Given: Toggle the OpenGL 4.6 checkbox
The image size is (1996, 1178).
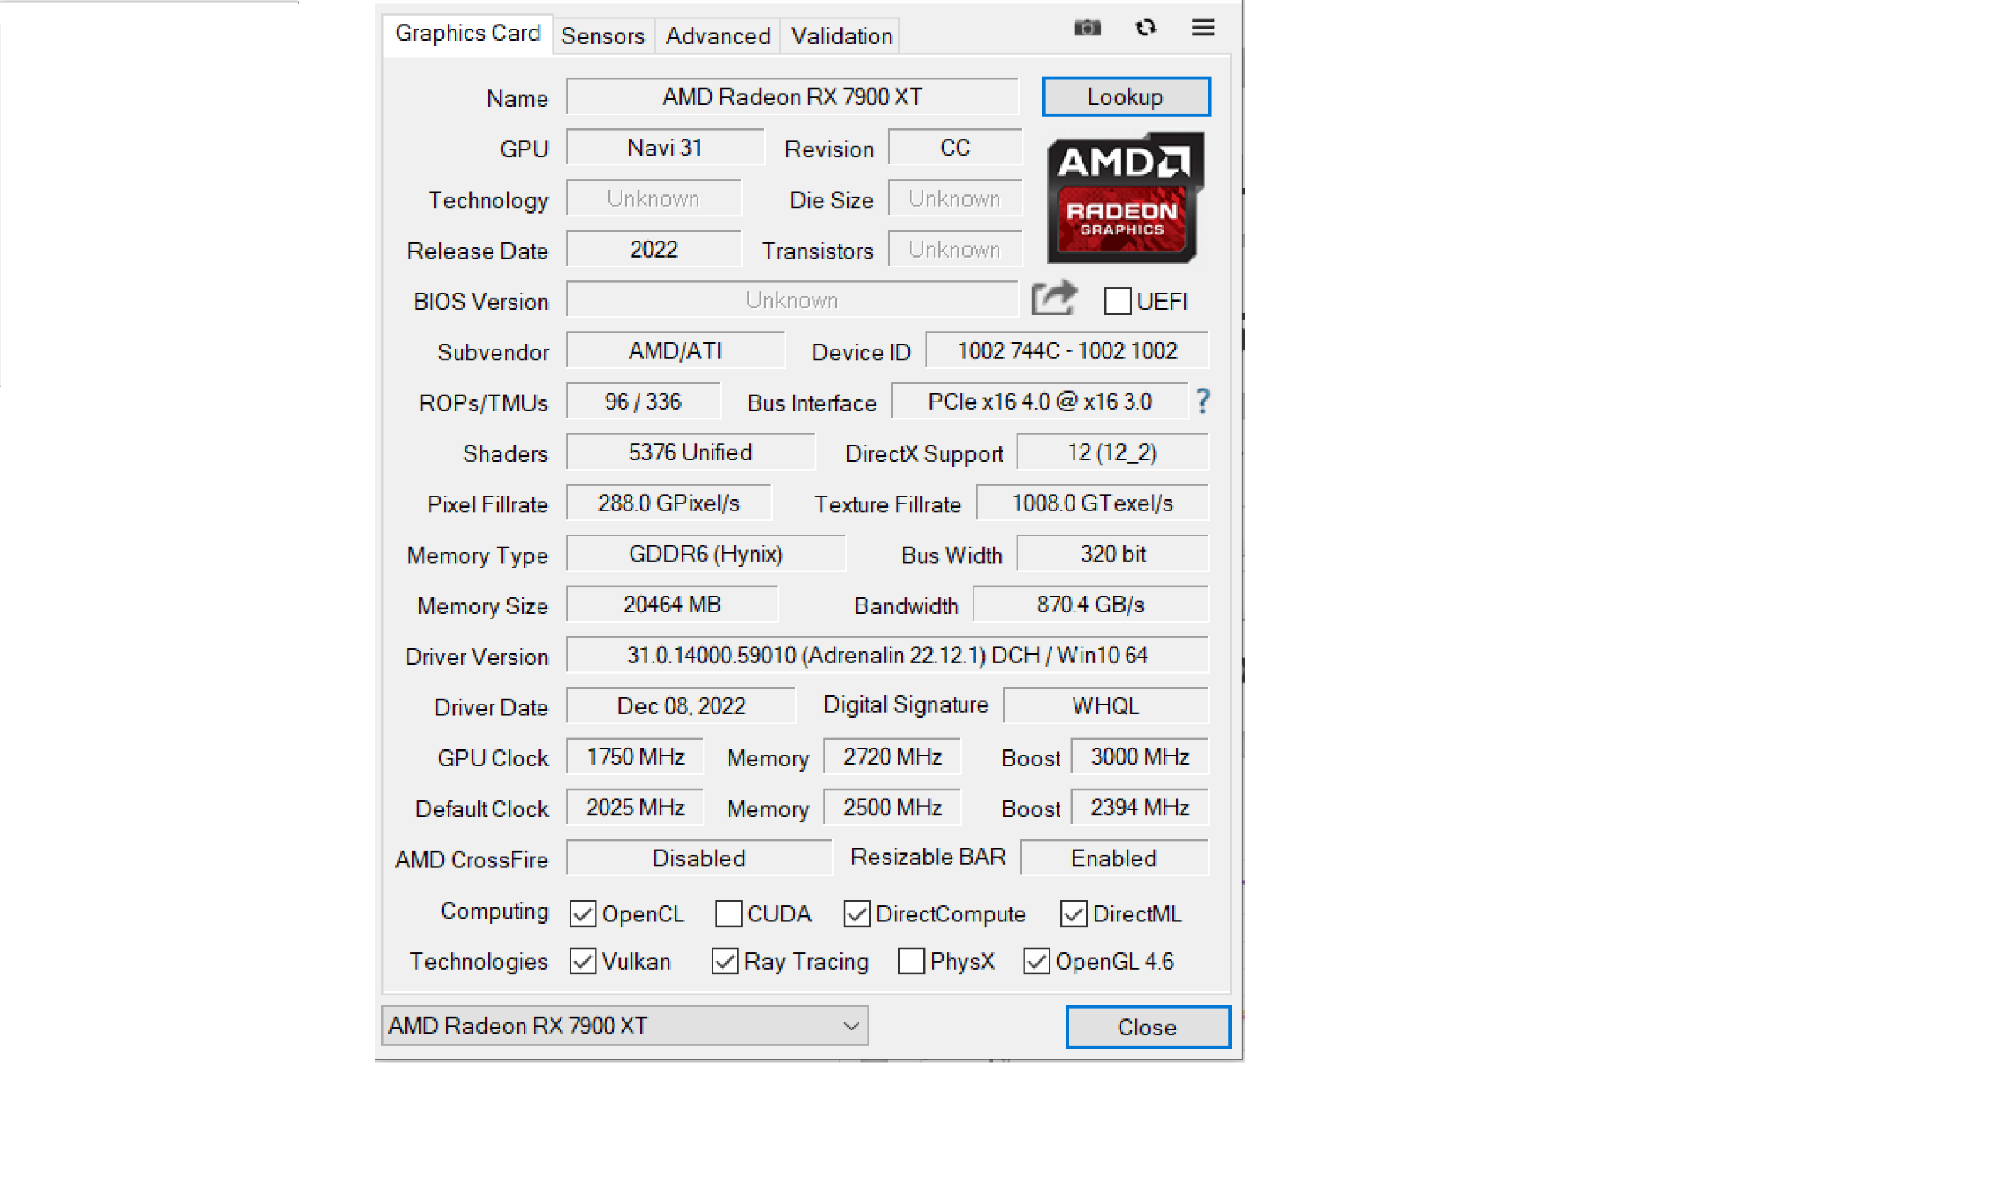Looking at the screenshot, I should pos(1036,962).
